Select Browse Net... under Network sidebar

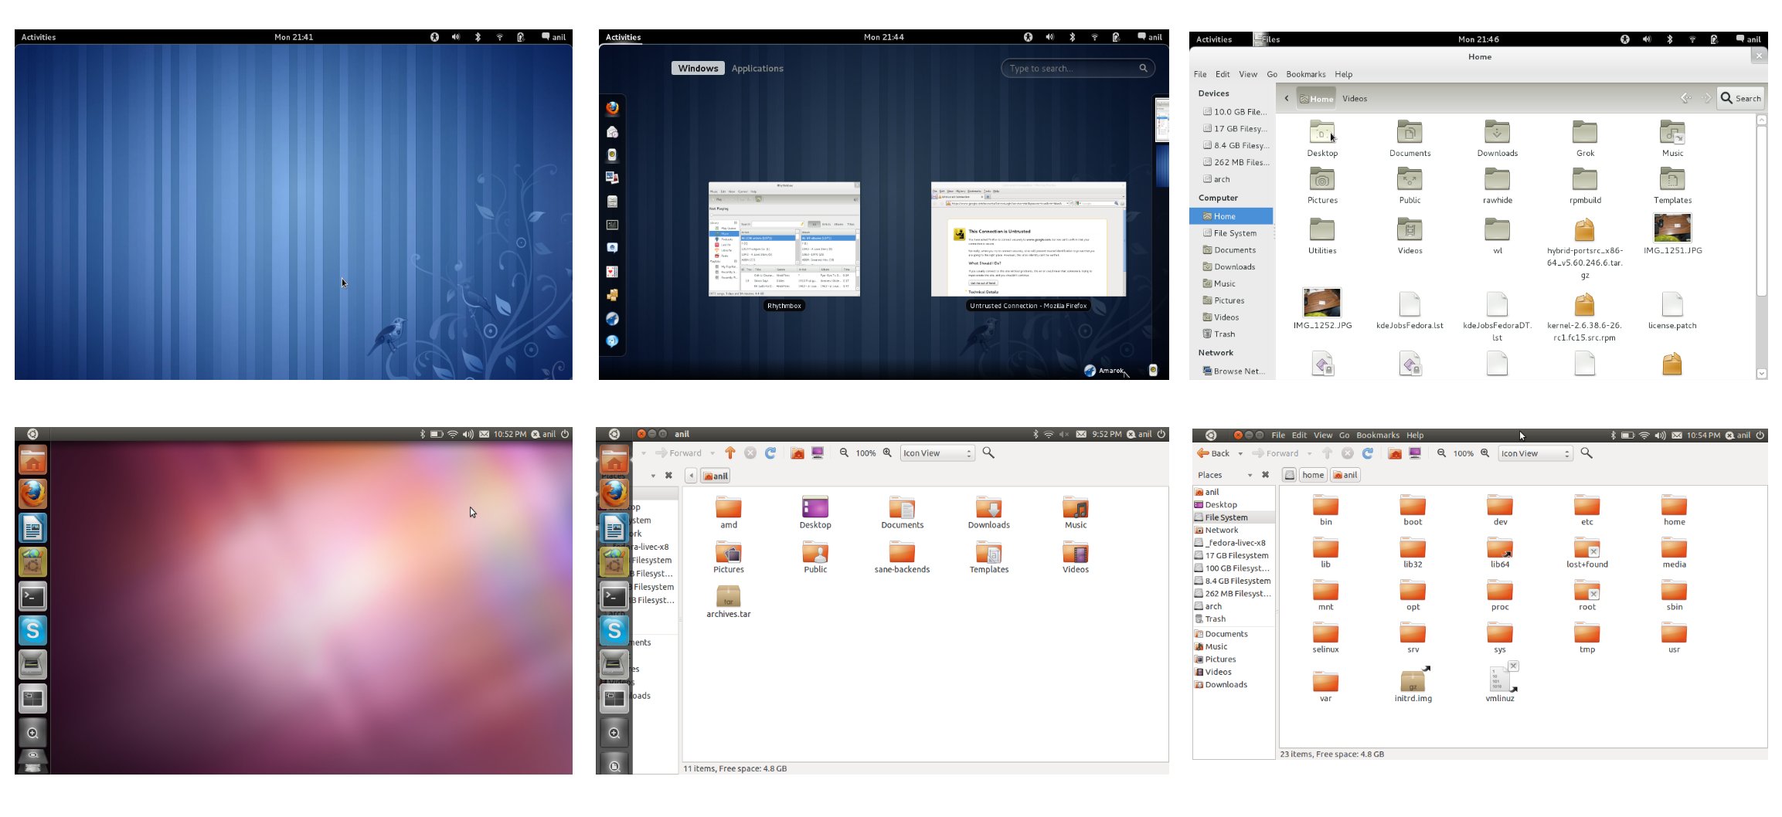coord(1238,371)
